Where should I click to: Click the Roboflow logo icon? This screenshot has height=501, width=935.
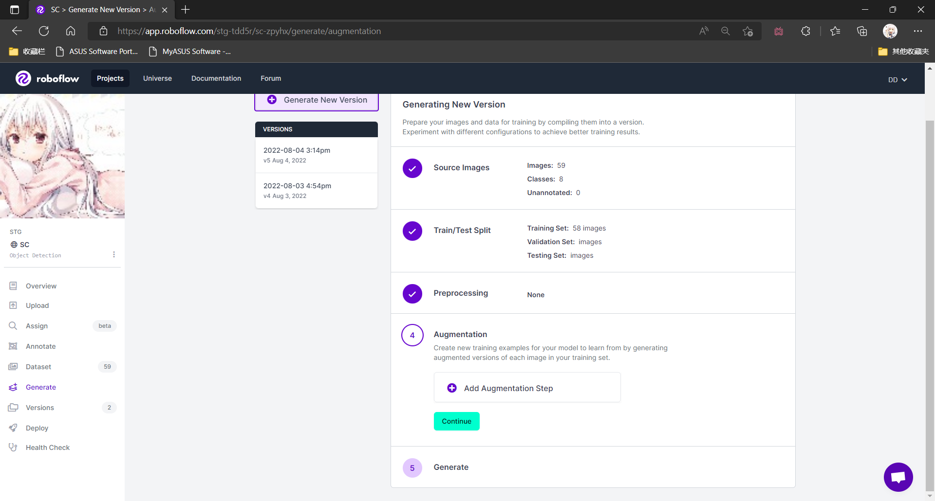[x=23, y=78]
